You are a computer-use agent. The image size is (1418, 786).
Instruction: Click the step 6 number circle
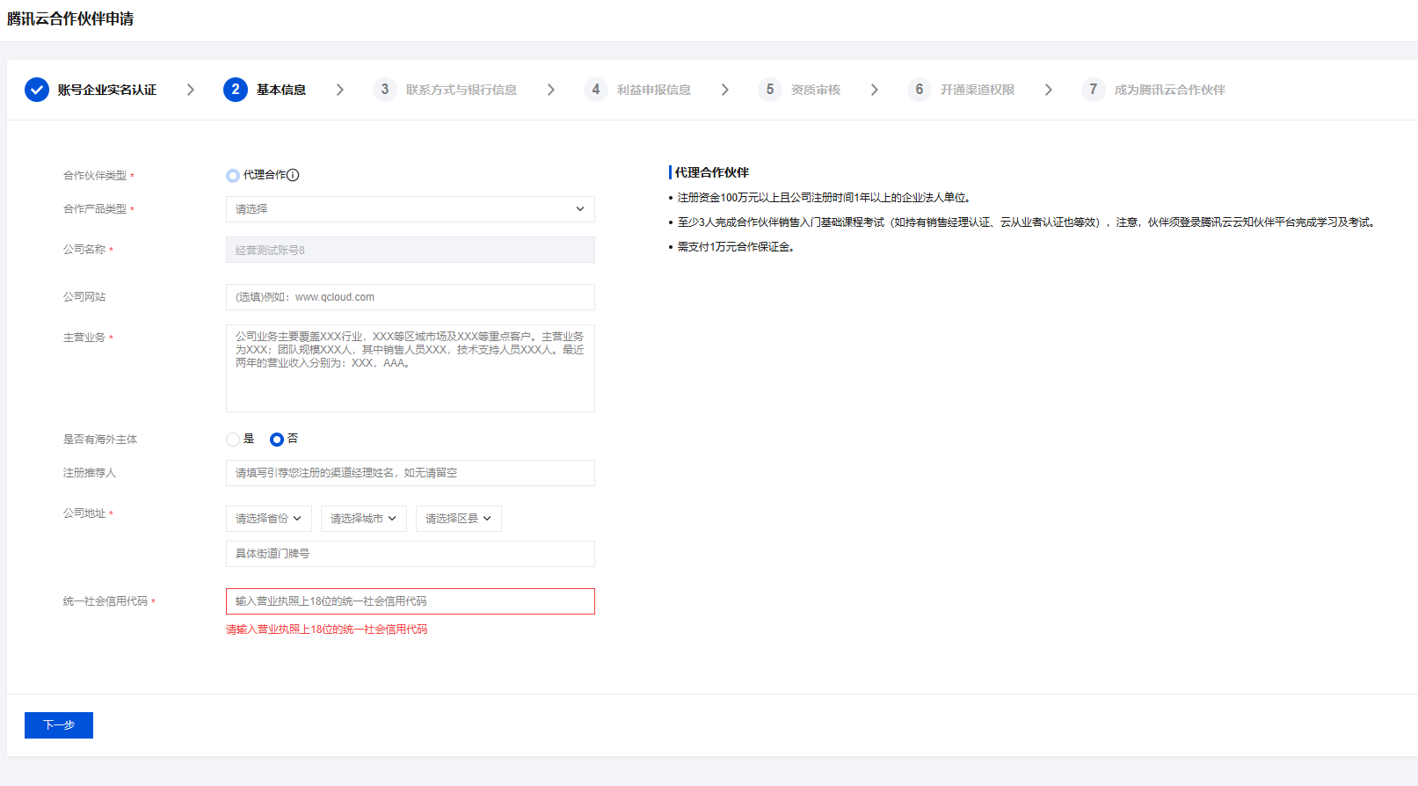point(920,90)
